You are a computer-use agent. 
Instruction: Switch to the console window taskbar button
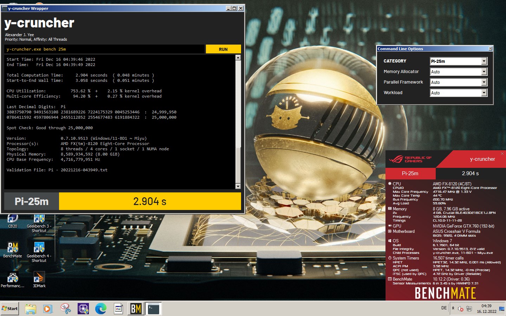coord(154,309)
